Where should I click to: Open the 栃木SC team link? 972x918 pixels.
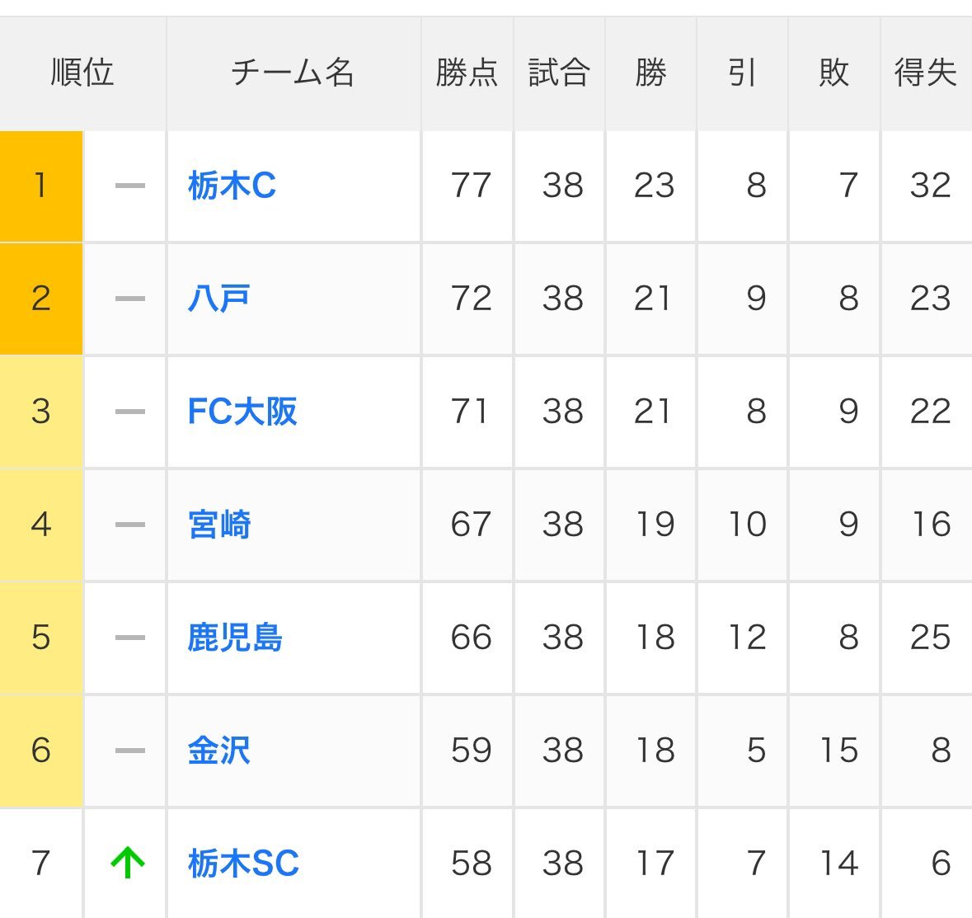243,864
